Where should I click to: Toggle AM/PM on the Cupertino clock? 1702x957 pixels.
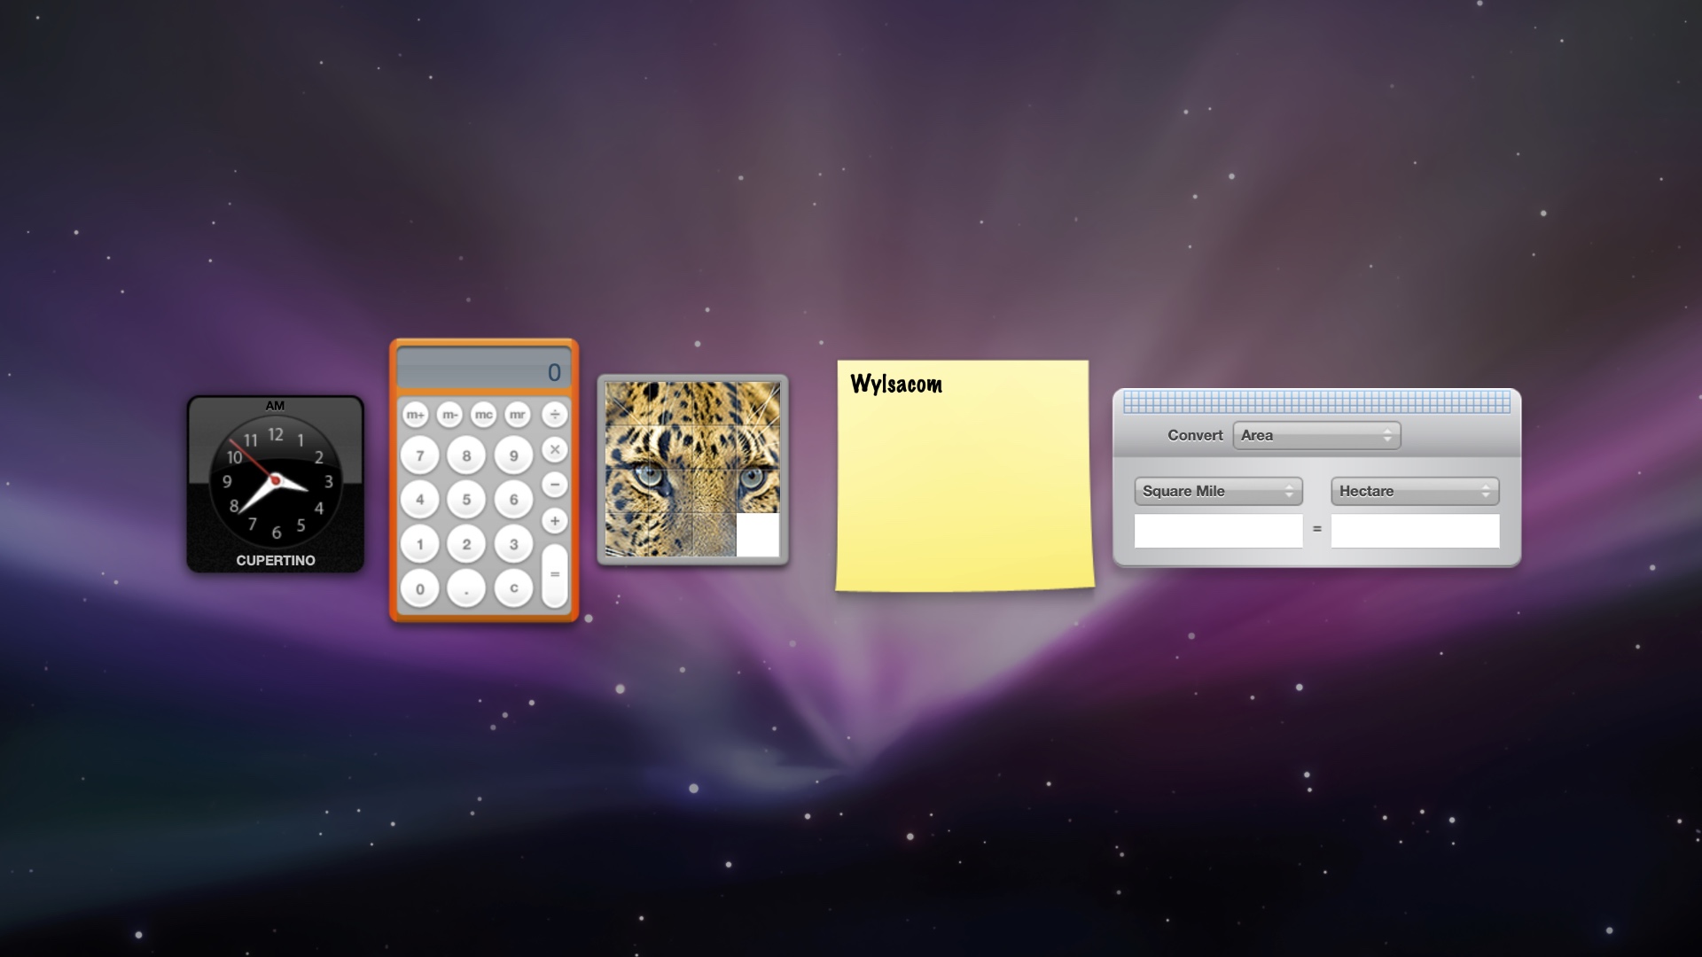(x=274, y=404)
